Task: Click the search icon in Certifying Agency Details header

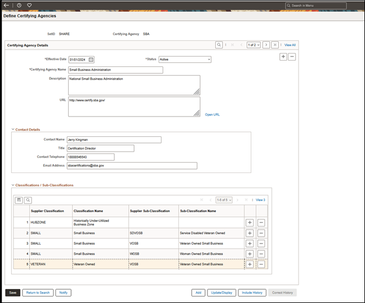Action: coord(219,45)
